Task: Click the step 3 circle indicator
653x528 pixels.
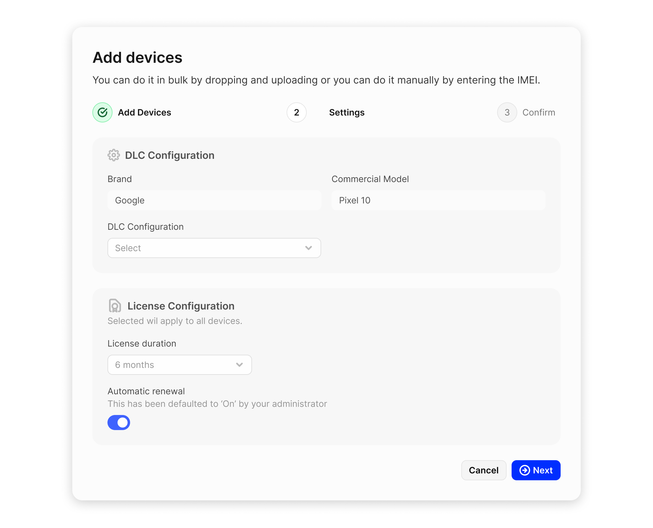Action: pos(507,112)
